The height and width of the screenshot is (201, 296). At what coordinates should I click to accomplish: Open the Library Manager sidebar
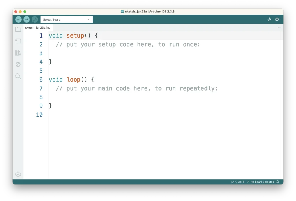(18, 53)
